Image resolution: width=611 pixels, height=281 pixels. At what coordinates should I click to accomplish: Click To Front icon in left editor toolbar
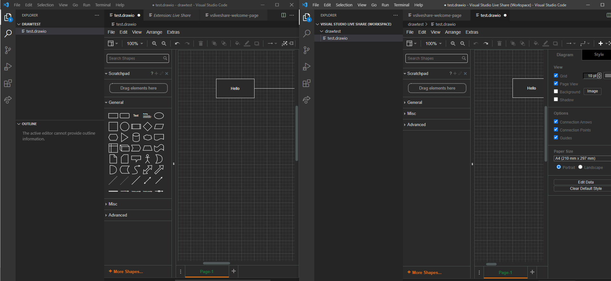click(x=214, y=43)
